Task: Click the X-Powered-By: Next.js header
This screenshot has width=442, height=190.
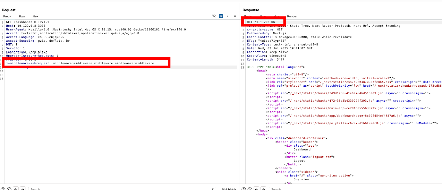Action: 266,33
